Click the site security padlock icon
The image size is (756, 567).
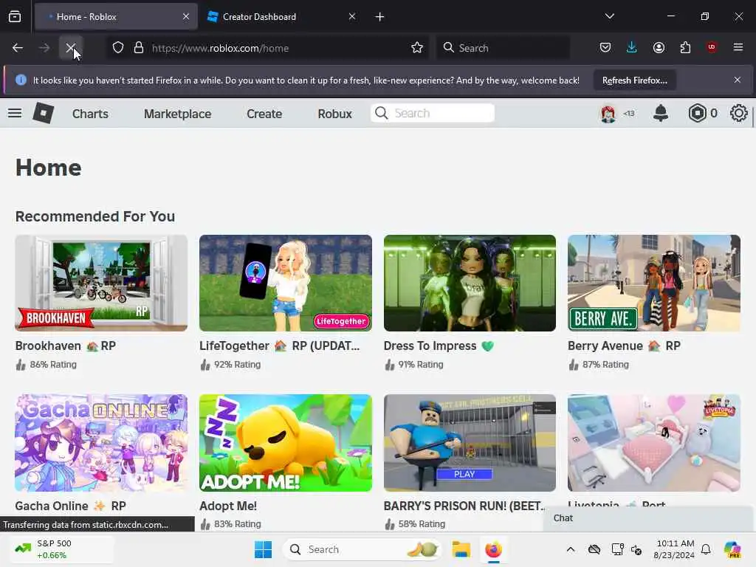(138, 48)
